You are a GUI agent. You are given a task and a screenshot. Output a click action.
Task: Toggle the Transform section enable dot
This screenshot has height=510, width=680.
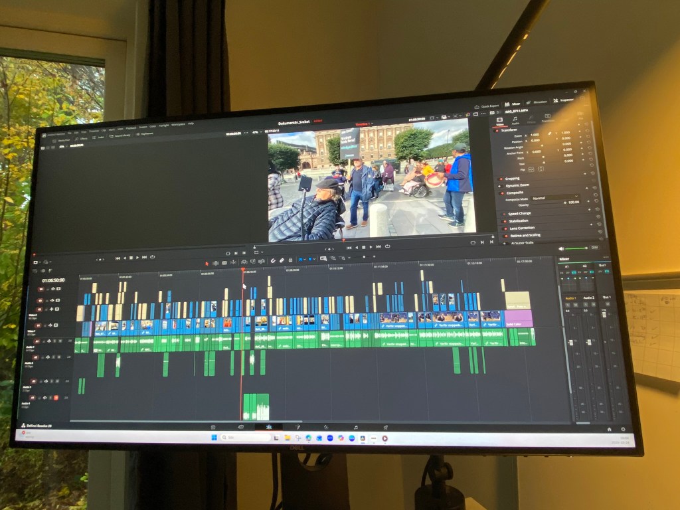click(497, 131)
